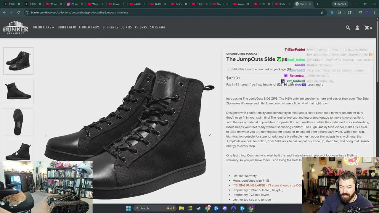Click the Bunker Branding Co logo
Image resolution: width=379 pixels, height=213 pixels.
click(x=16, y=28)
